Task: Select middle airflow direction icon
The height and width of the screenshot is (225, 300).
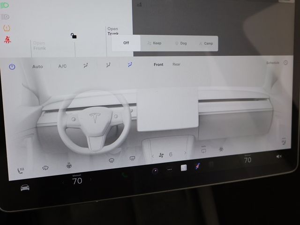Action: (x=108, y=65)
